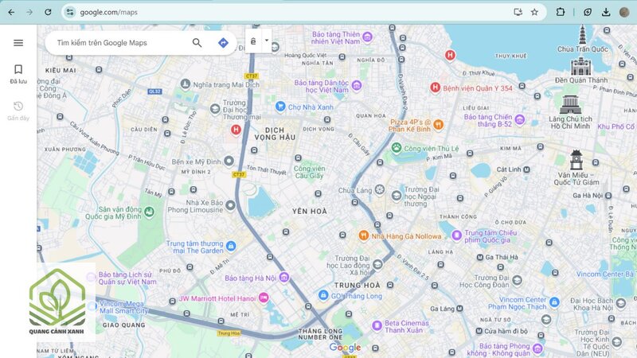Click the Ga Hà Nội station marker

(608, 196)
